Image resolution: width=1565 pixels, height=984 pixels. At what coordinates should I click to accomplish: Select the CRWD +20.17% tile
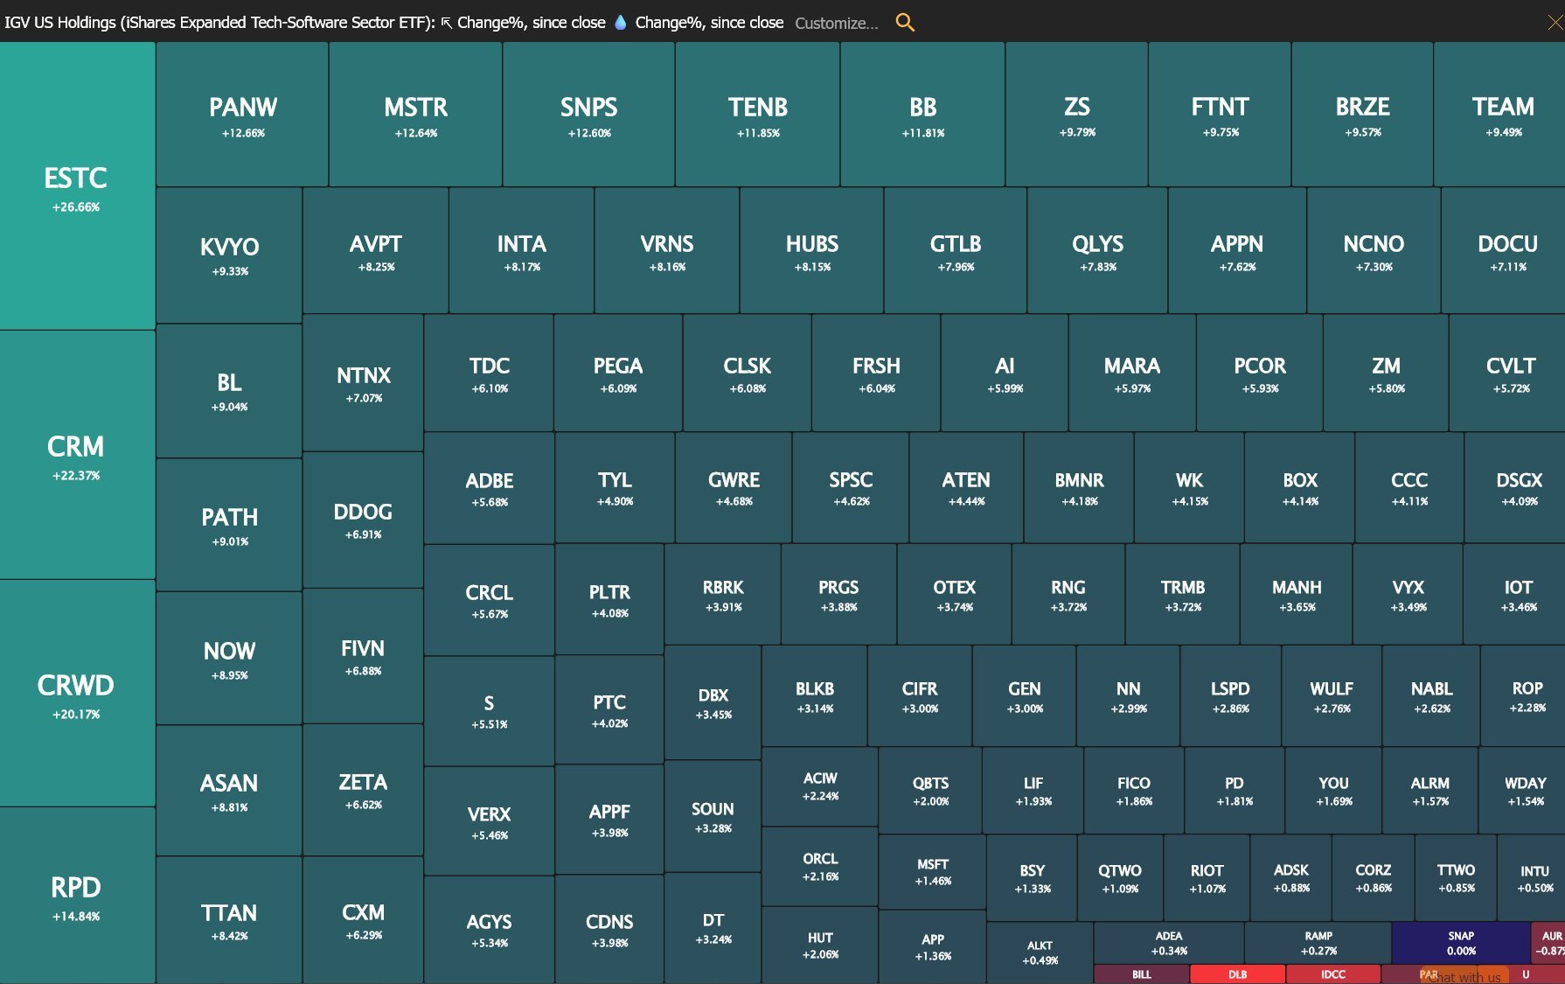pos(77,694)
